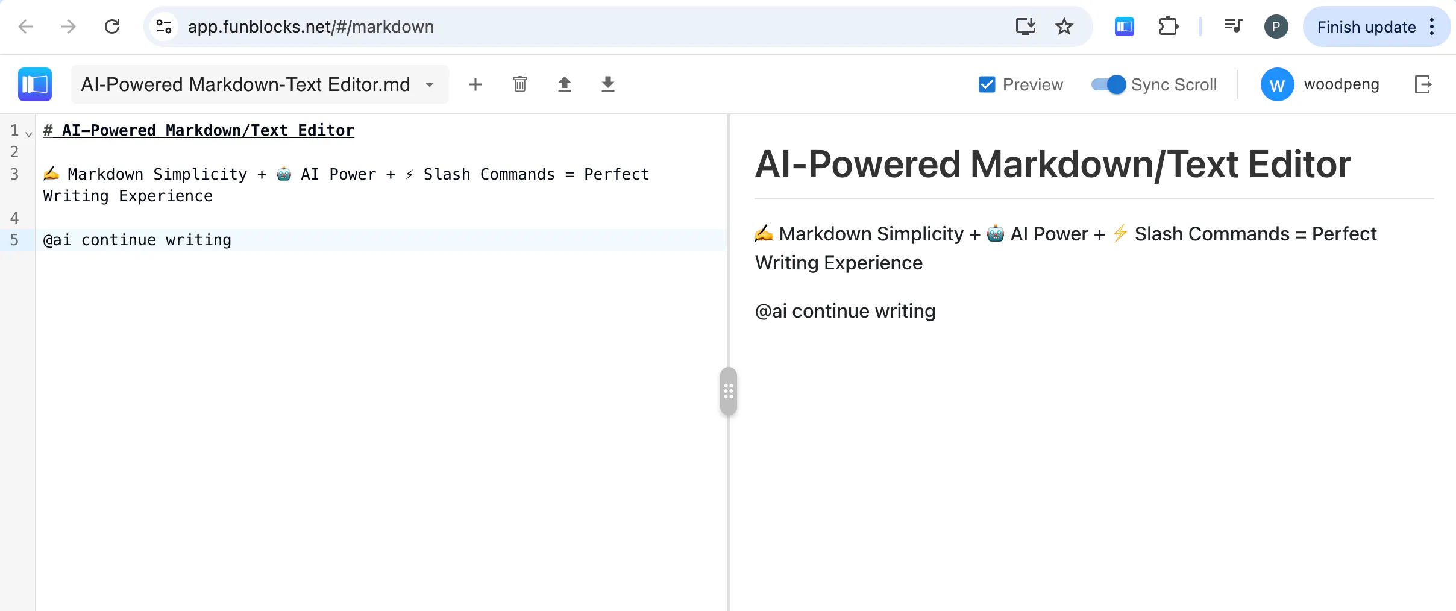Go back with the browser back arrow

25,27
